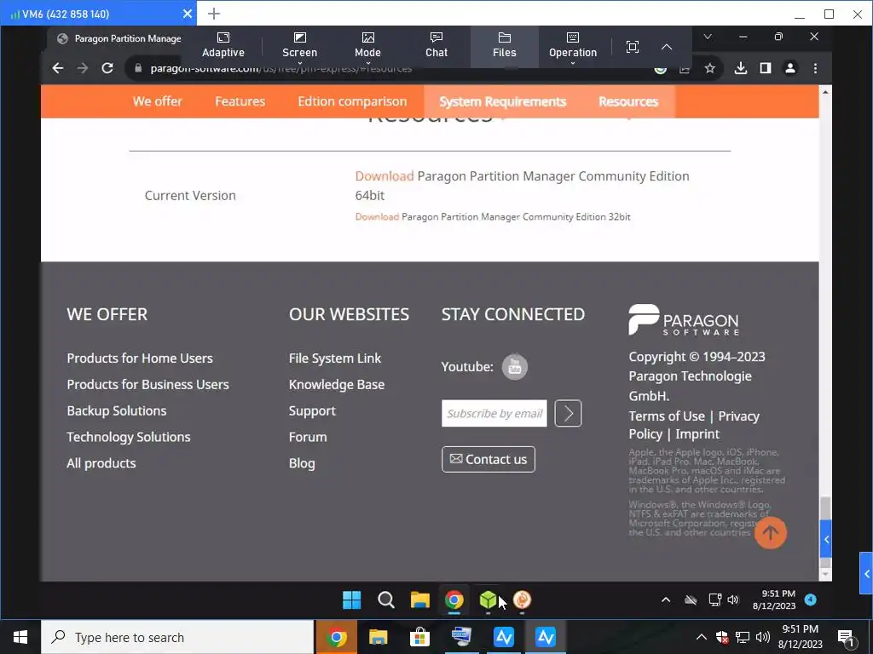Select the Features nav tab
Image resolution: width=873 pixels, height=654 pixels.
(x=240, y=101)
